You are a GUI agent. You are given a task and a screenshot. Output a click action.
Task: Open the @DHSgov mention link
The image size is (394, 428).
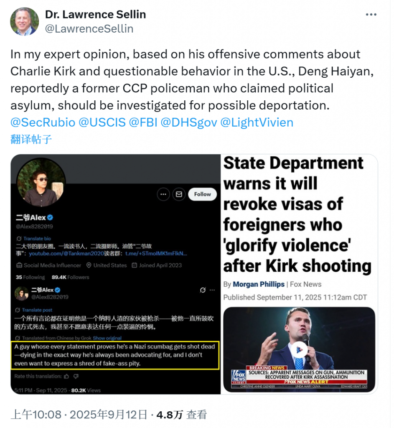(189, 122)
